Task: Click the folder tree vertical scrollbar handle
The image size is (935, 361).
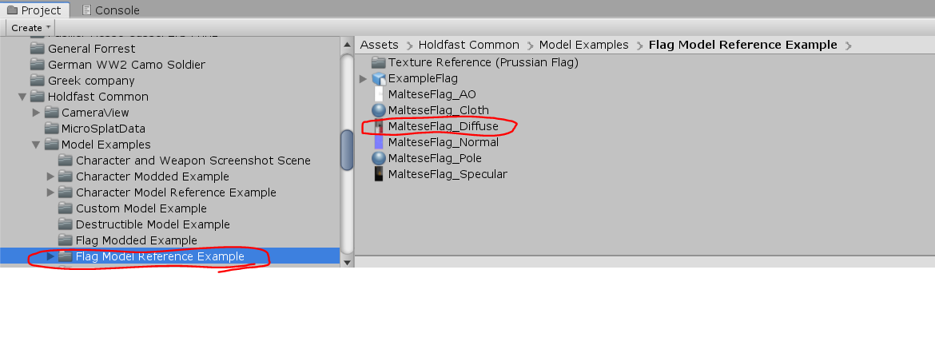Action: click(347, 149)
